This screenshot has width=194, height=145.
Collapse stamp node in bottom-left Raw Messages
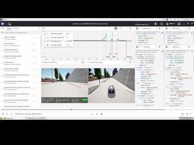coord(137,57)
